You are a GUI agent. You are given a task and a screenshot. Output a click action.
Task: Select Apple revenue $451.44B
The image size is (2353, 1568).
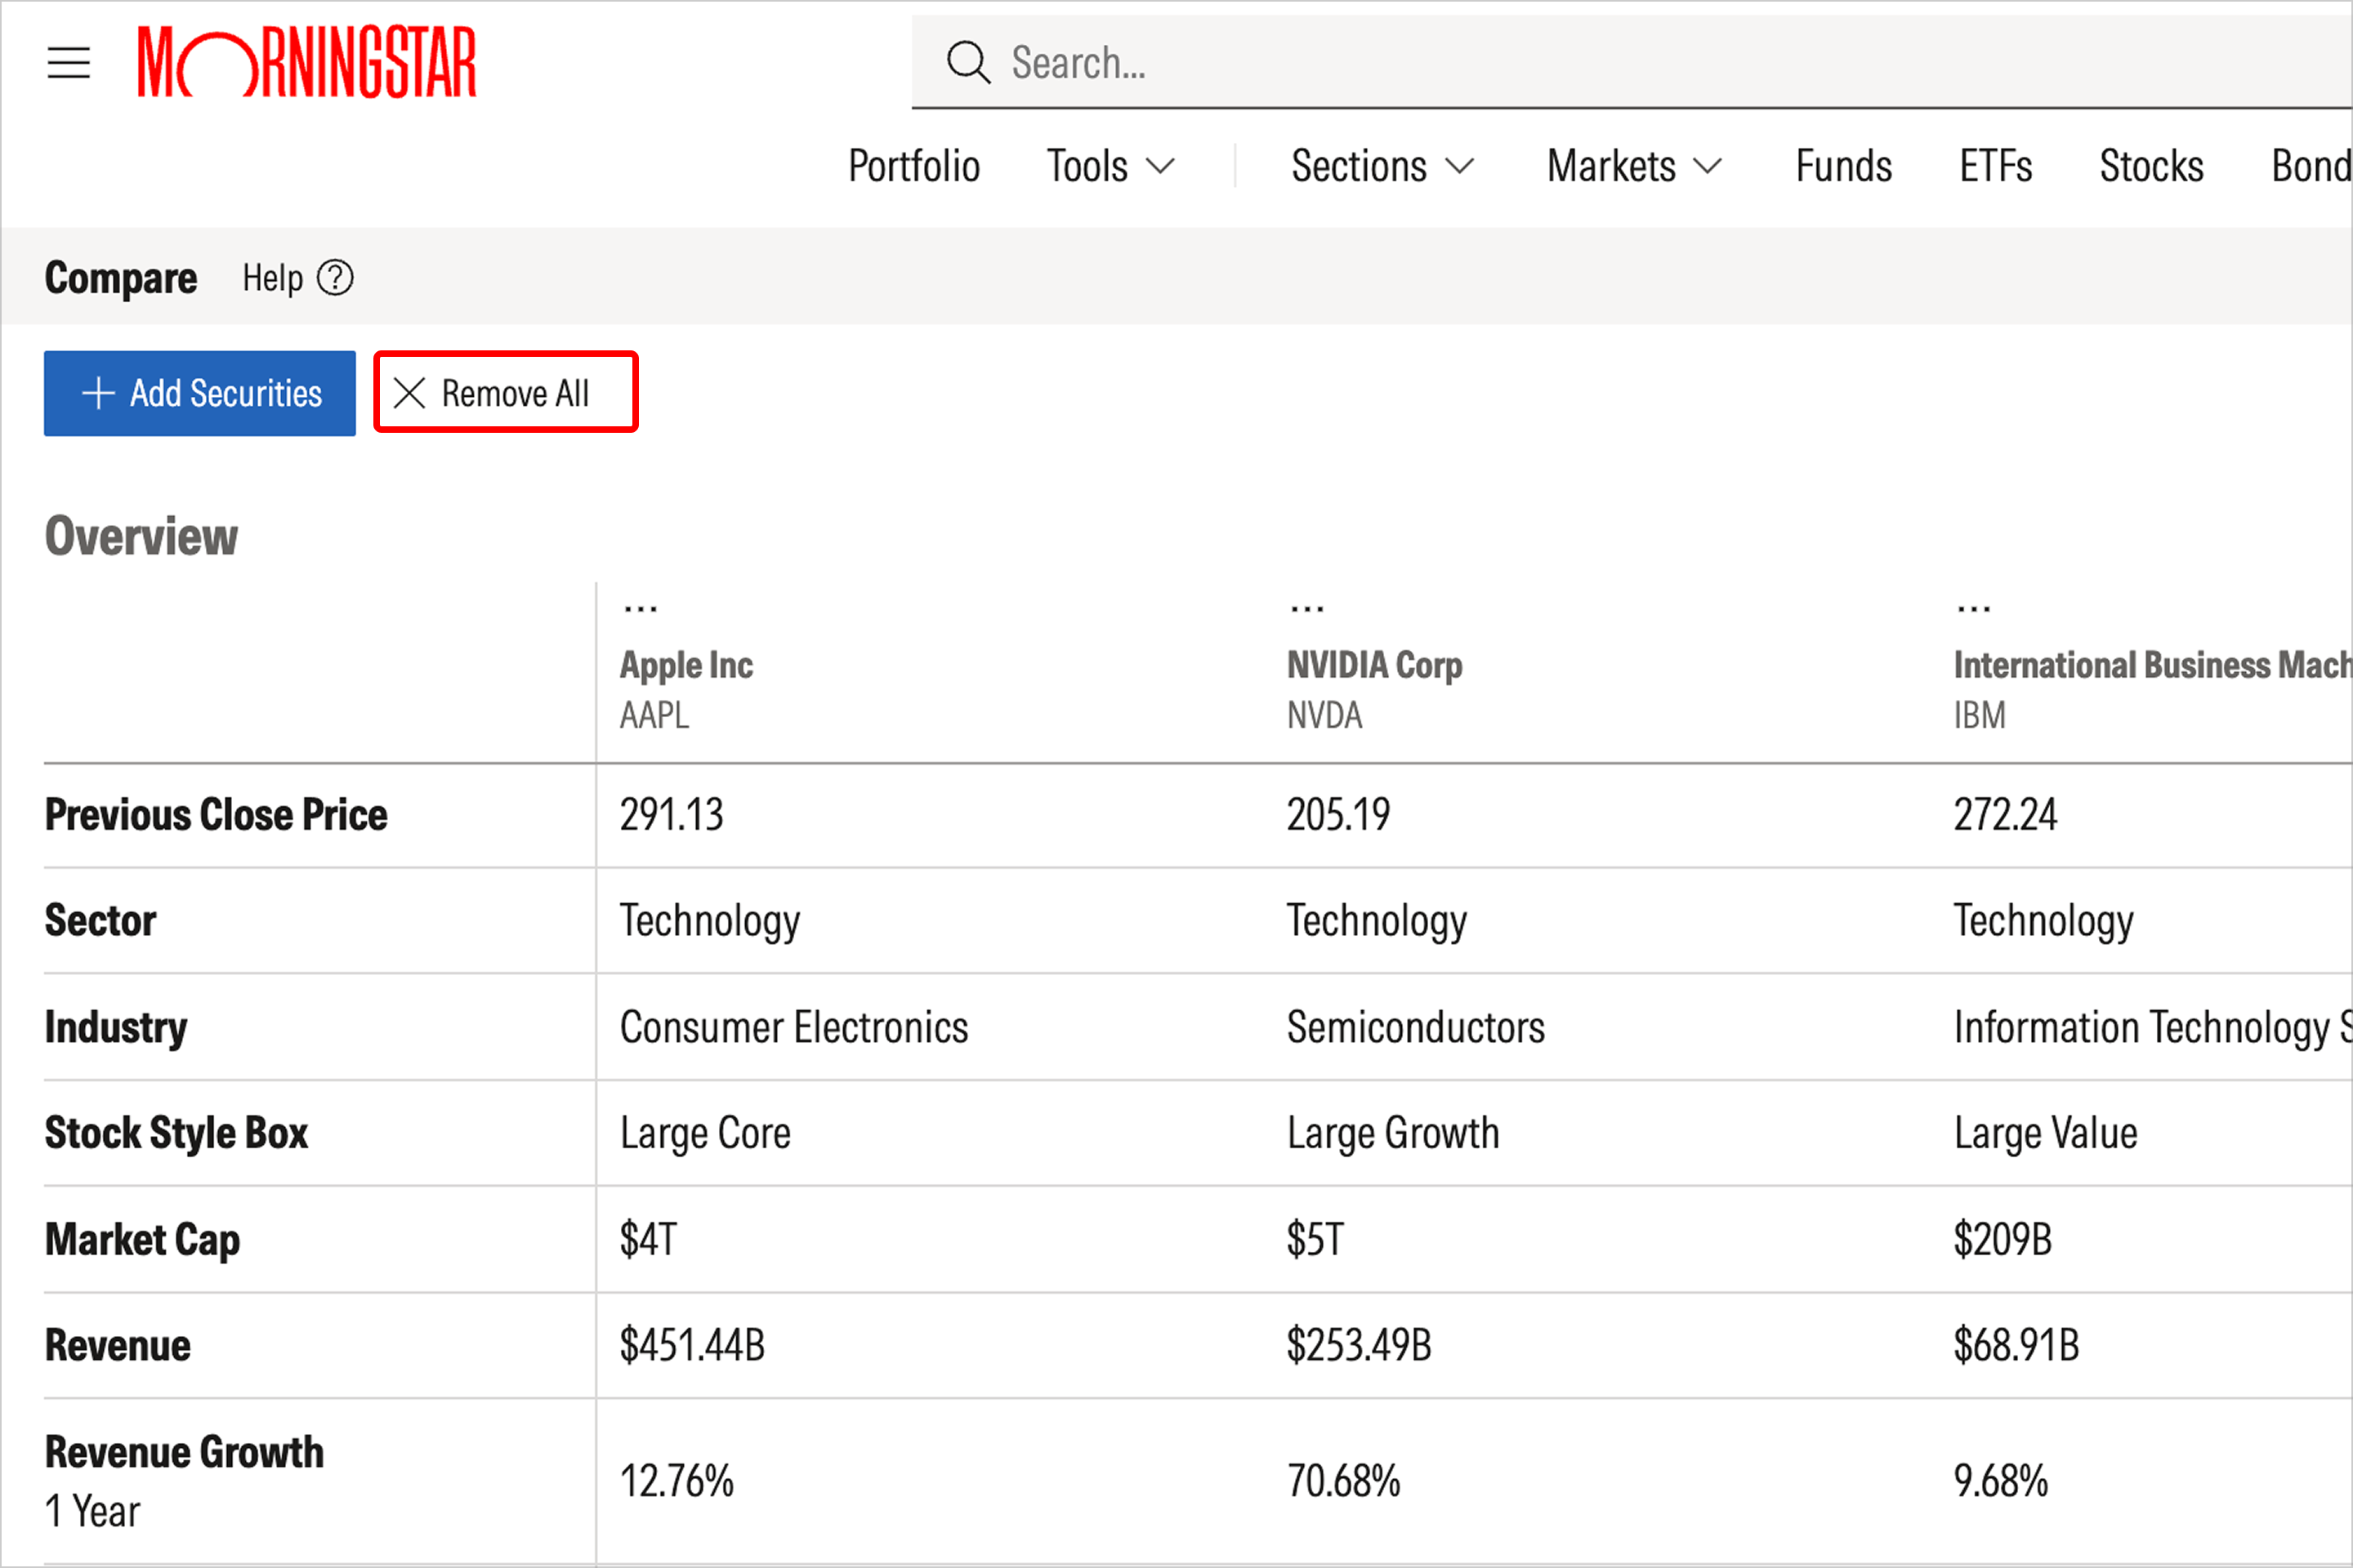click(692, 1346)
